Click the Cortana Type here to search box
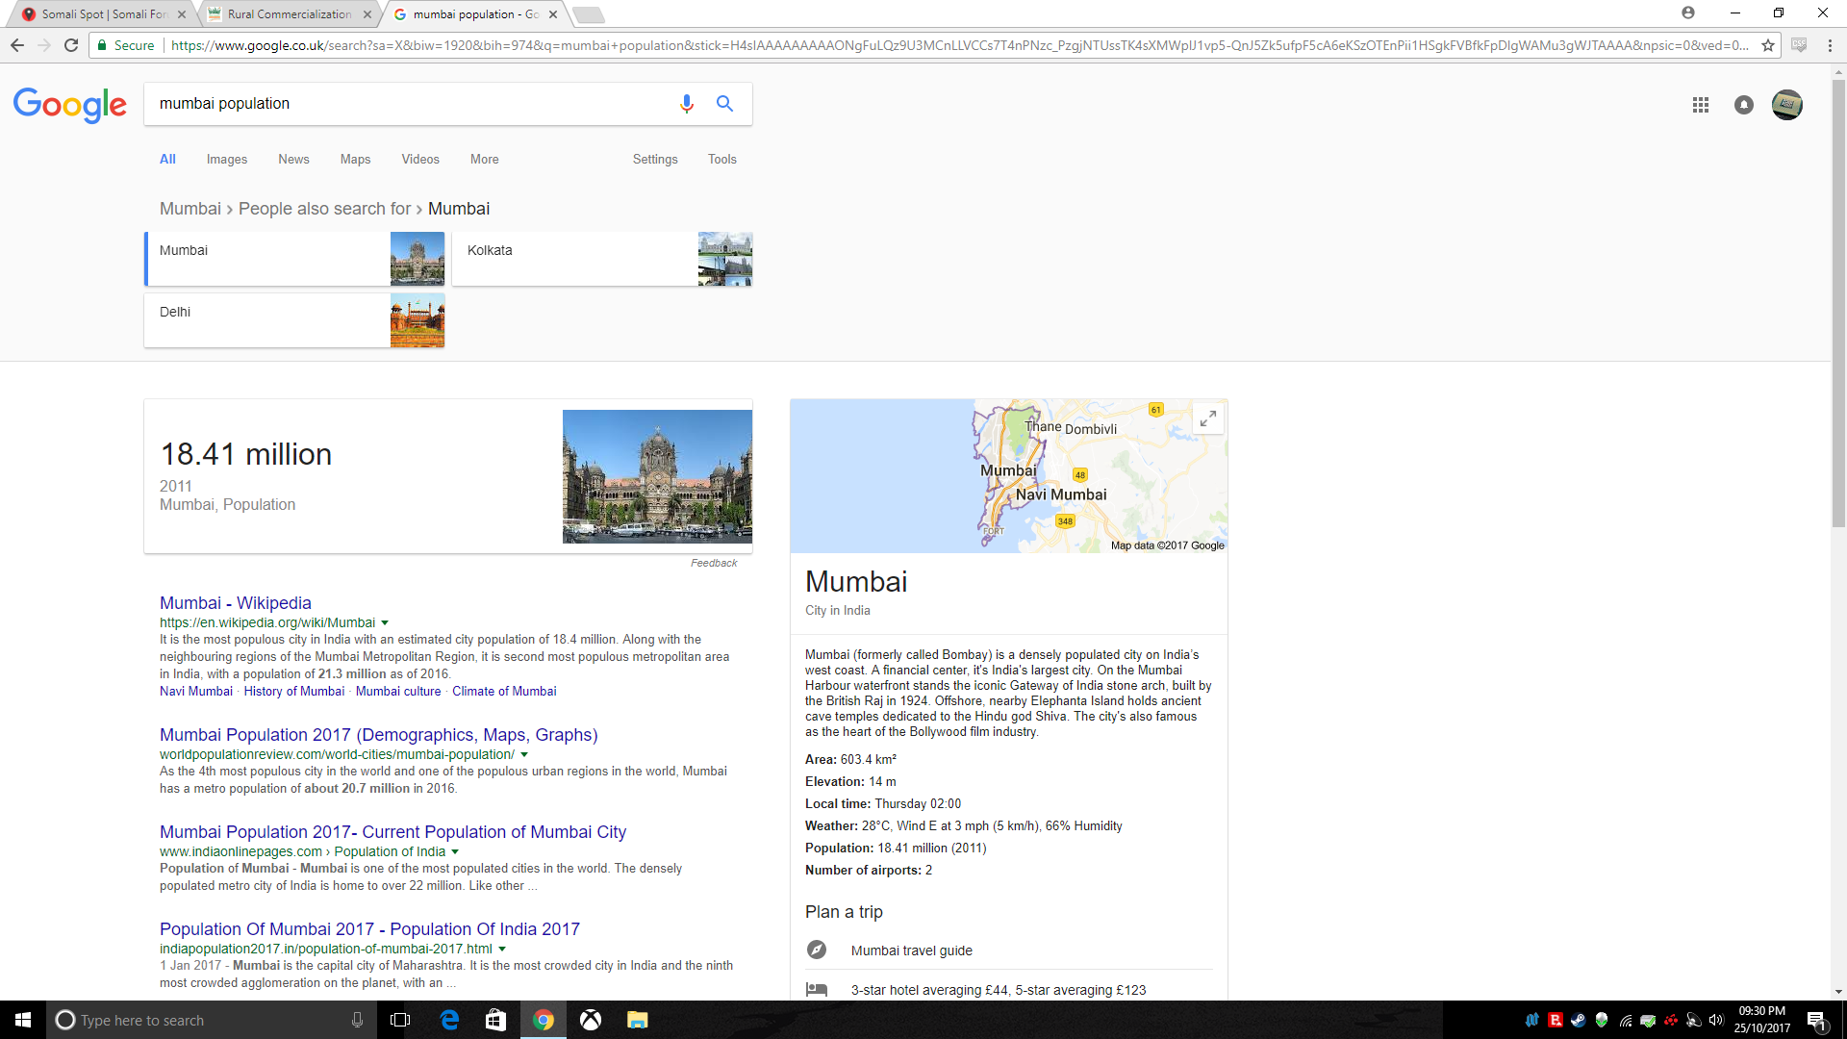 coord(210,1020)
